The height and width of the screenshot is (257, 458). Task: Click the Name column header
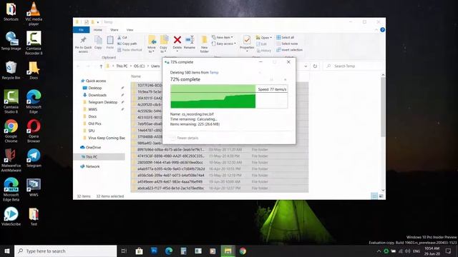(x=136, y=76)
